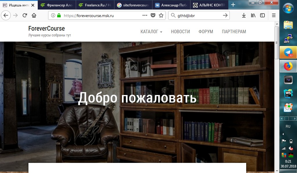Screen dimensions: 297x173
Task: Go back to the previous page
Action: tap(6, 16)
